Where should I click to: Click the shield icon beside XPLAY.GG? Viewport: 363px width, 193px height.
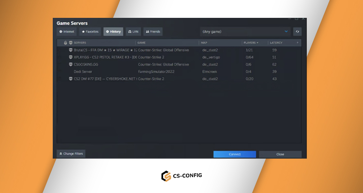click(x=71, y=57)
